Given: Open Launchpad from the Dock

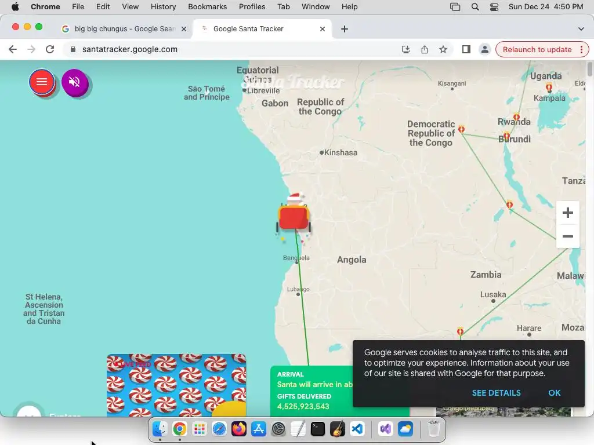Looking at the screenshot, I should pyautogui.click(x=200, y=429).
